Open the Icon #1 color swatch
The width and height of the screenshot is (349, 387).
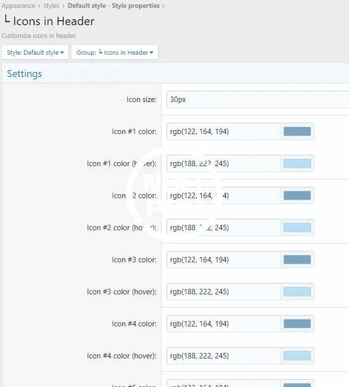(297, 132)
